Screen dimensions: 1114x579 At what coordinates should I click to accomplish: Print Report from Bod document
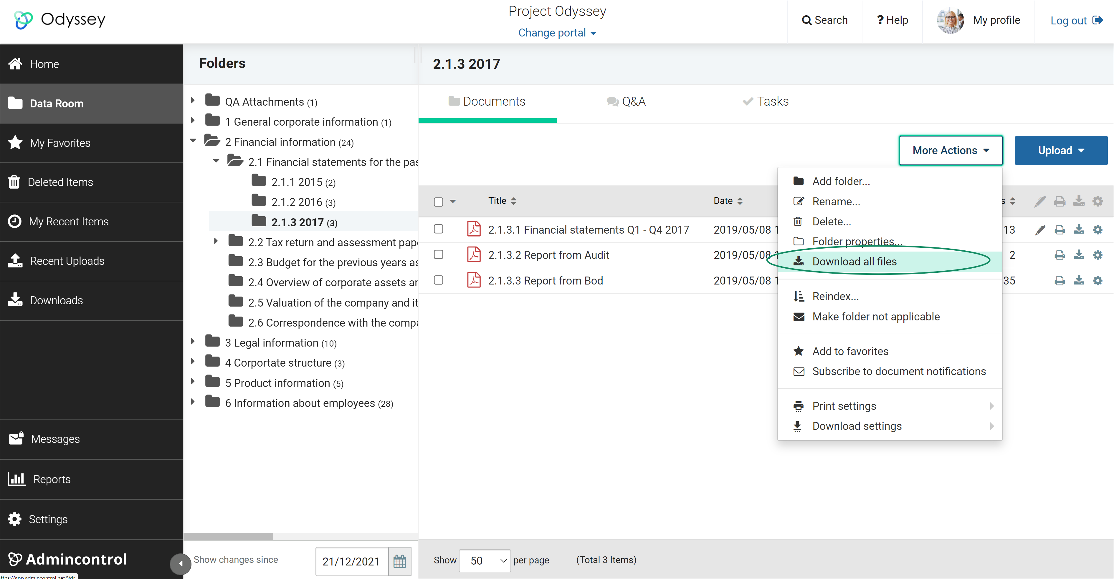(x=1060, y=281)
